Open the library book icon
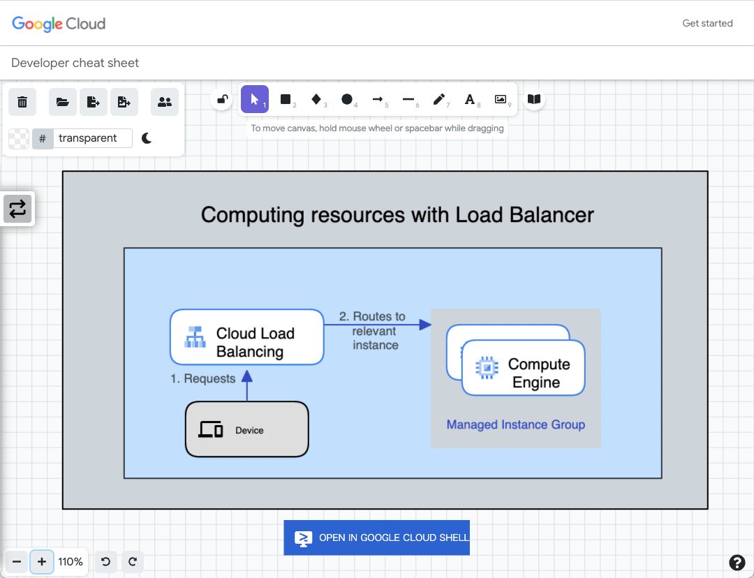The image size is (754, 578). (x=534, y=100)
